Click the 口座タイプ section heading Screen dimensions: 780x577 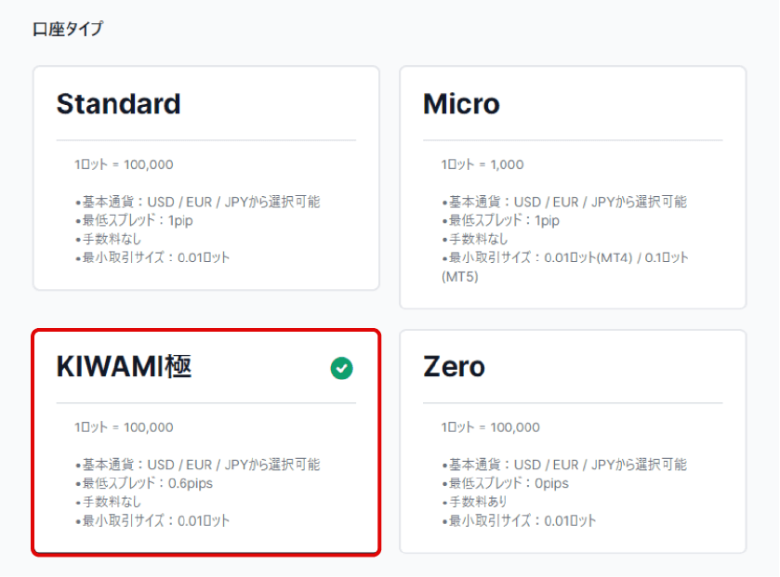[x=68, y=29]
